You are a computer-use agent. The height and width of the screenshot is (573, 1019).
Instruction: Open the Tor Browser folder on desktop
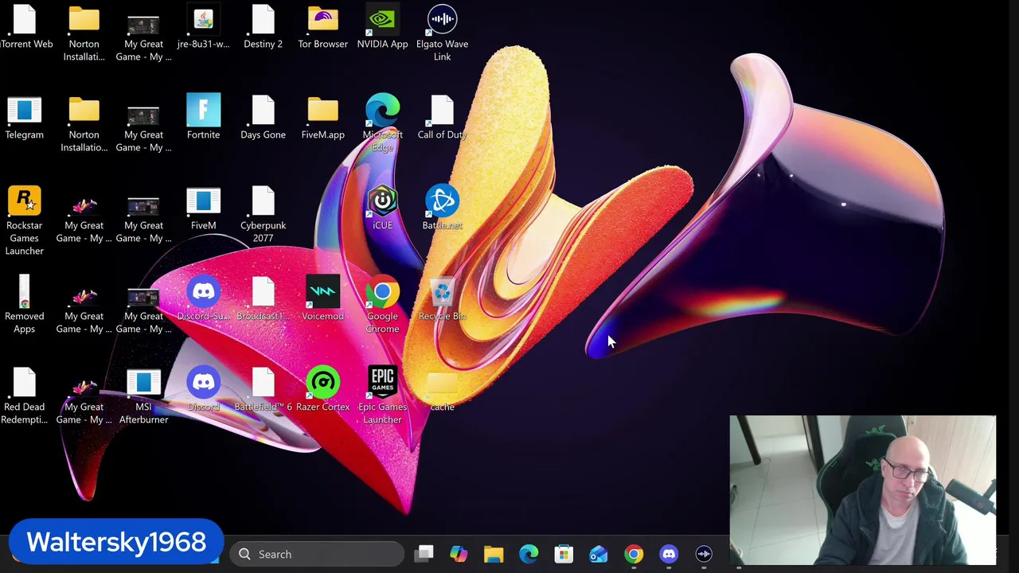click(x=322, y=27)
